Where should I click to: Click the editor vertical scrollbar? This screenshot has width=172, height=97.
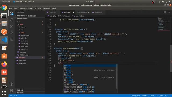point(171,59)
